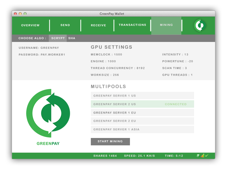Click the Powertune : -20 setting
This screenshot has width=227, height=170.
pos(178,61)
